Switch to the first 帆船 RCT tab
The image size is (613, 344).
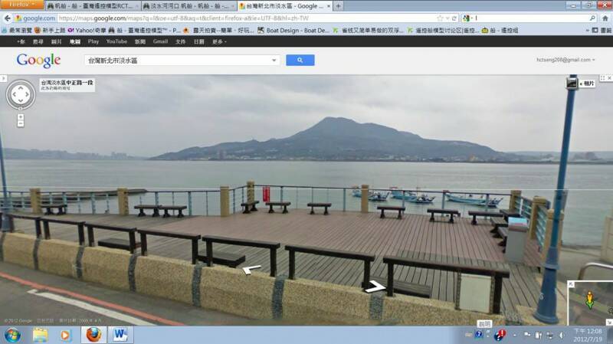point(92,6)
